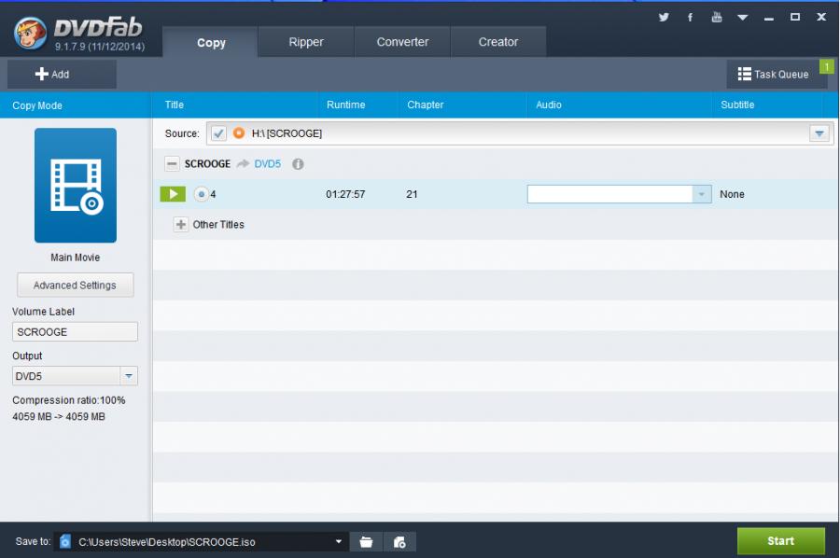Switch to the Converter tab
This screenshot has height=558, width=840.
coord(402,42)
